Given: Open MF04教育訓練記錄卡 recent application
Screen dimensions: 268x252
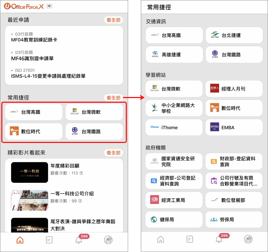Looking at the screenshot, I should click(x=34, y=40).
